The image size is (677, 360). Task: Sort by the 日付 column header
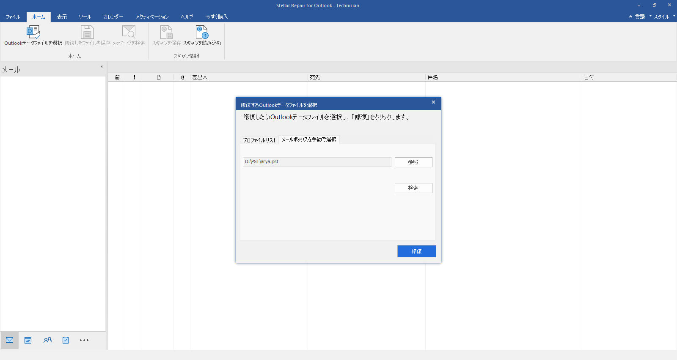click(x=630, y=77)
